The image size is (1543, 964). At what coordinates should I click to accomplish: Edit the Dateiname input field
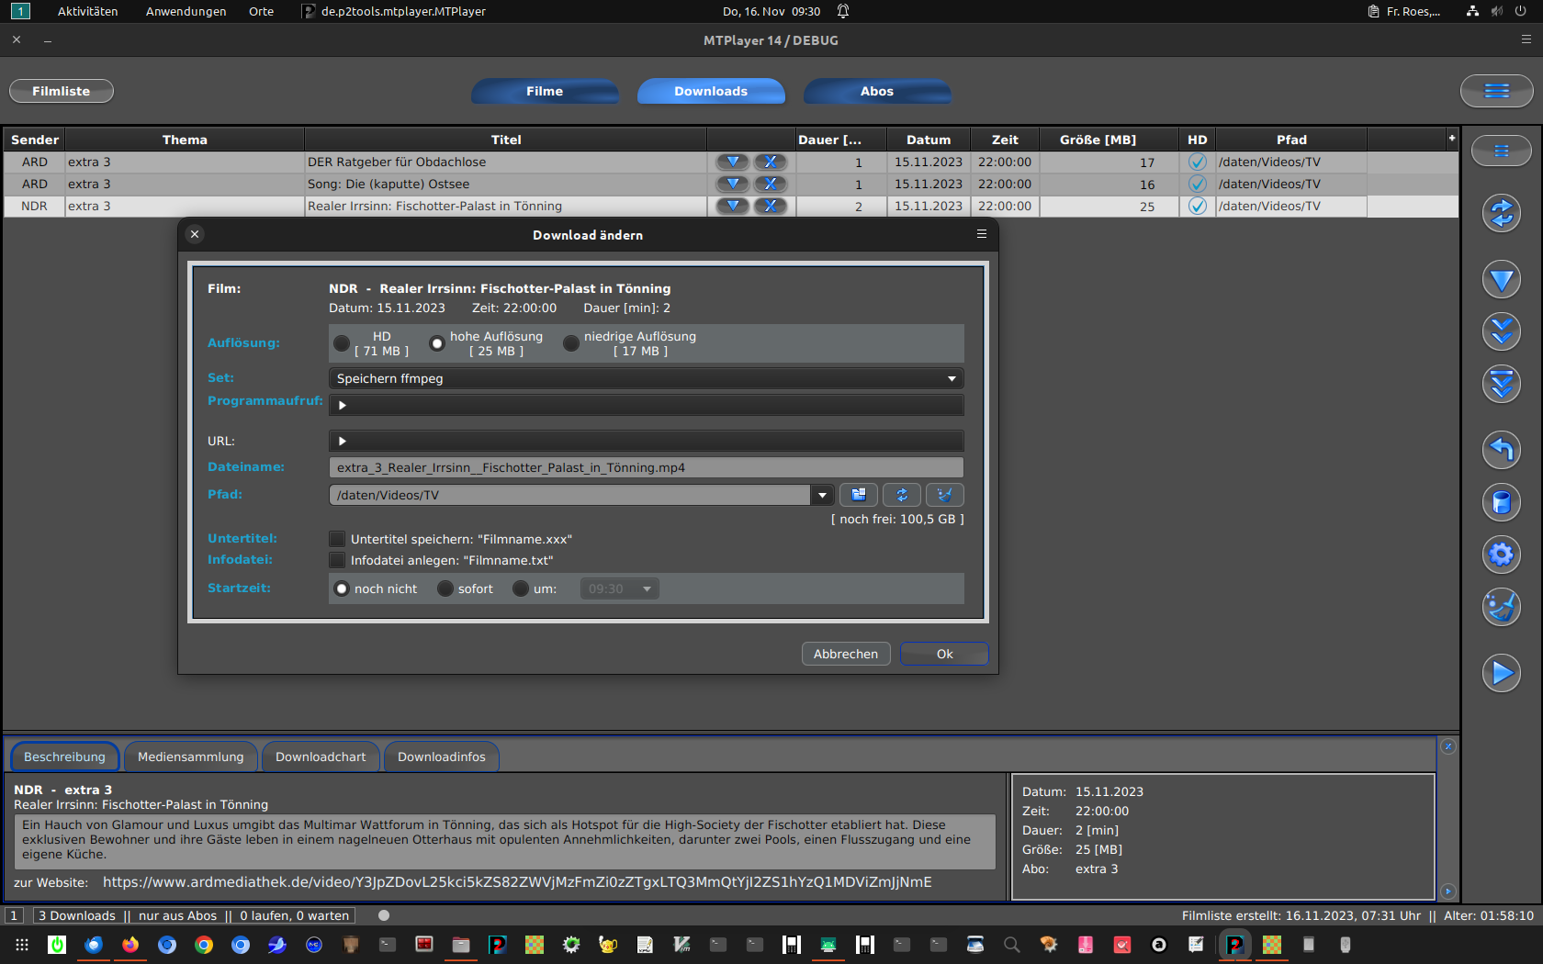click(x=647, y=467)
